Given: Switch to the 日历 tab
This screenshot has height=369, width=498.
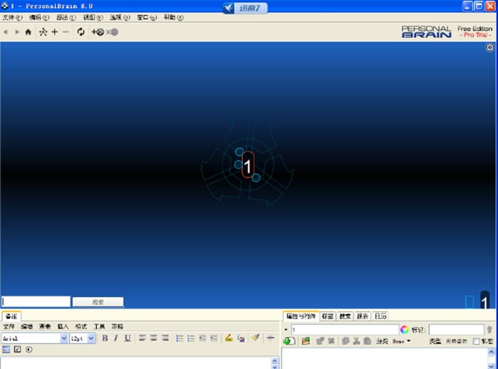Looking at the screenshot, I should pyautogui.click(x=380, y=316).
